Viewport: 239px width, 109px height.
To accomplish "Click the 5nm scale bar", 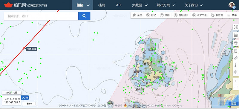I will 29,104.
